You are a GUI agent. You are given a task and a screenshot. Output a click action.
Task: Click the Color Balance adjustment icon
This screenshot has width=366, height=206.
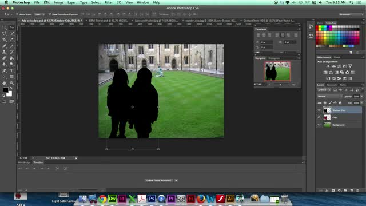click(331, 72)
